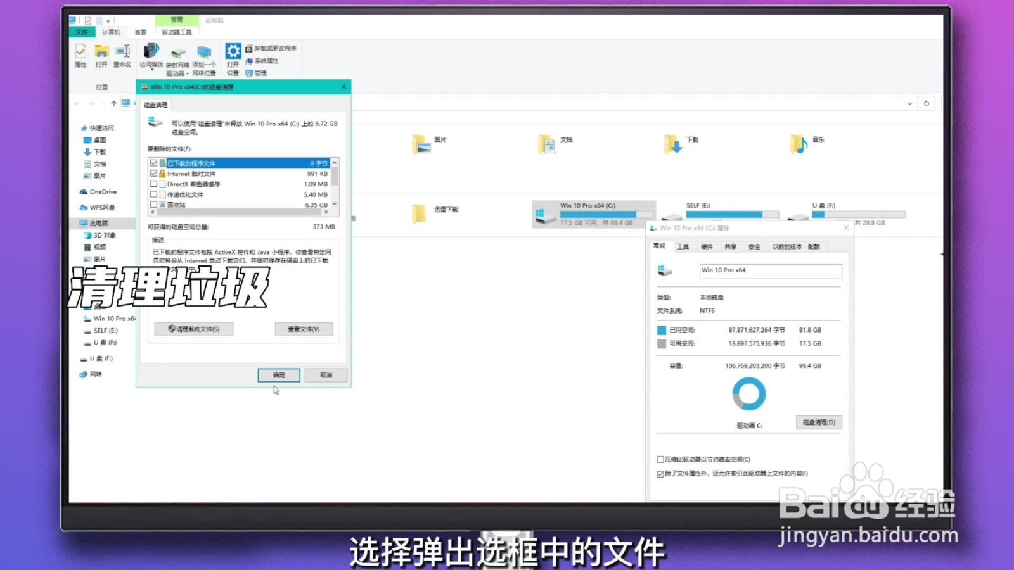Check the 回收站 checkbox in cleanup list
Image resolution: width=1014 pixels, height=570 pixels.
[x=154, y=204]
